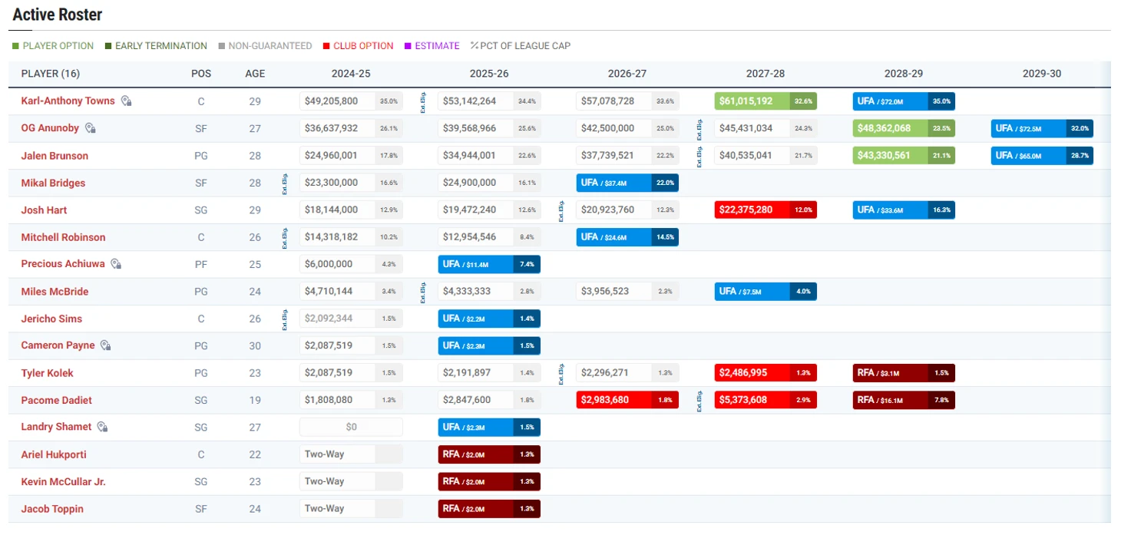Viewport: 1121px width, 555px height.
Task: Click the tag icon next to Cameron Payne
Action: [x=106, y=345]
